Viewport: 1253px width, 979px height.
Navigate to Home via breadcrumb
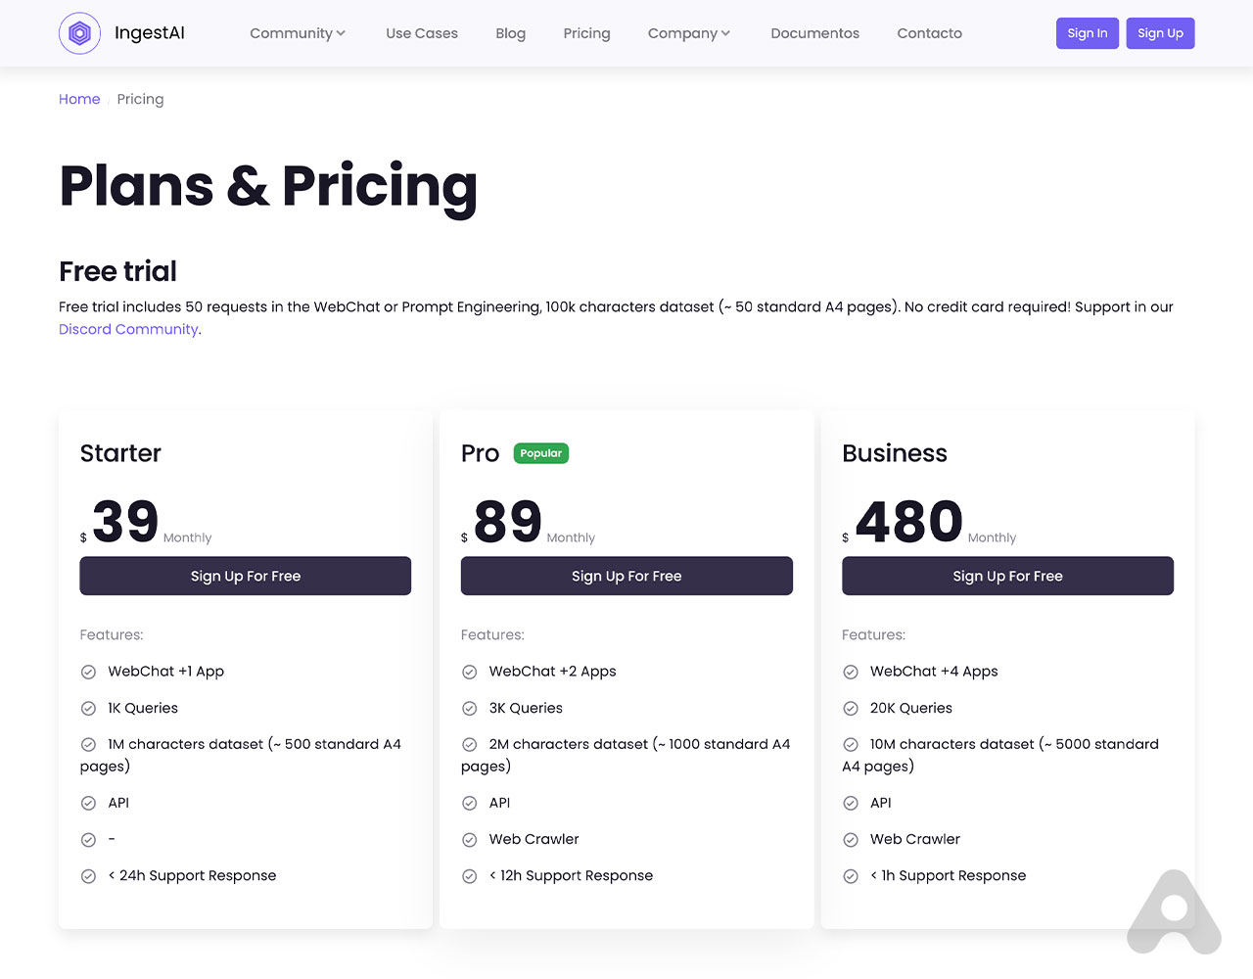(79, 99)
